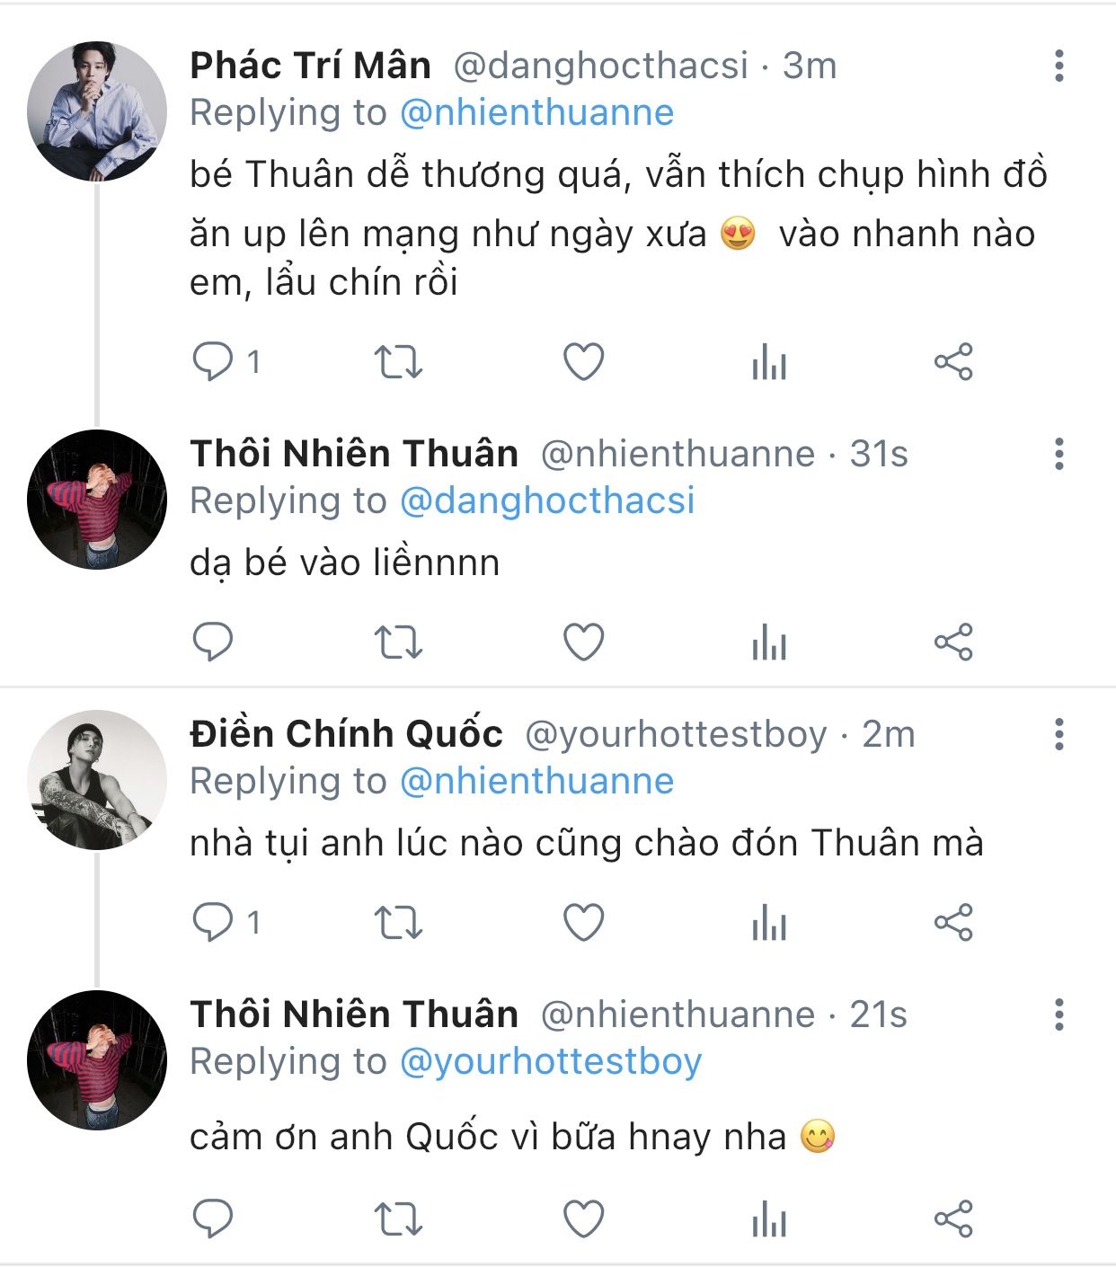Open the @danghocthacsi mention link
Viewport: 1116px width, 1267px height.
click(x=547, y=501)
